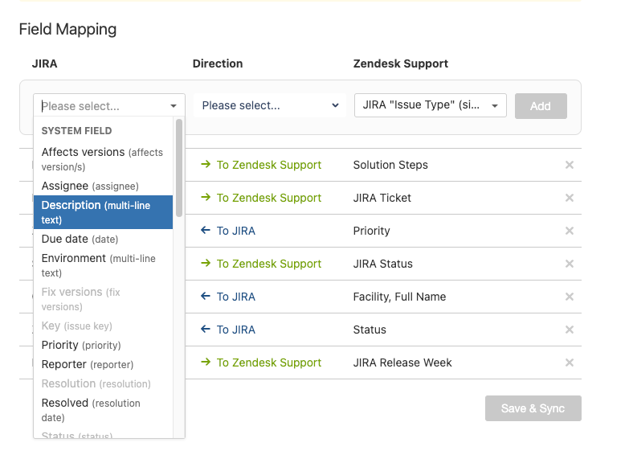Choose Due date from the field list
The height and width of the screenshot is (467, 629).
(103, 239)
